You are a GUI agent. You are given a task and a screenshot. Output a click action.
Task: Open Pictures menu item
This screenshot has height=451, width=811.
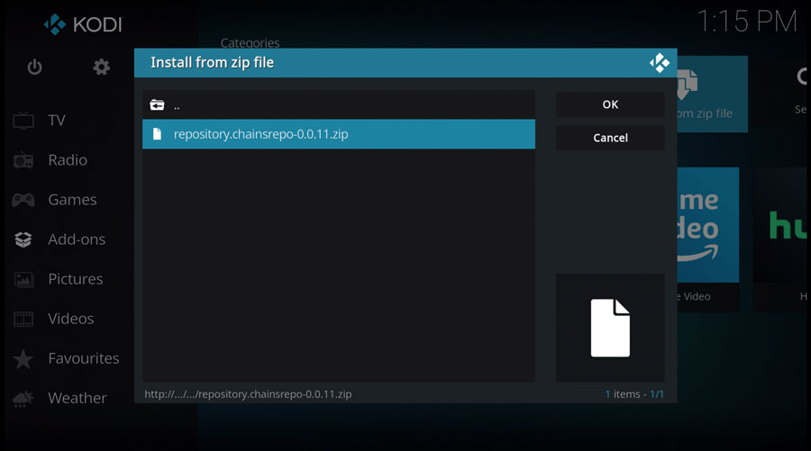click(76, 279)
